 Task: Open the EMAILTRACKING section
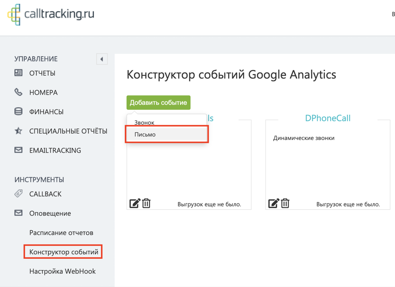55,150
